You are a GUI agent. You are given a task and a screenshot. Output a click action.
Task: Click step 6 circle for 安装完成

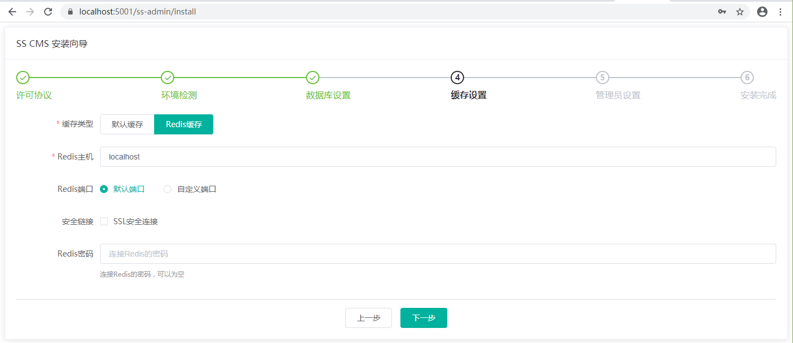[747, 78]
